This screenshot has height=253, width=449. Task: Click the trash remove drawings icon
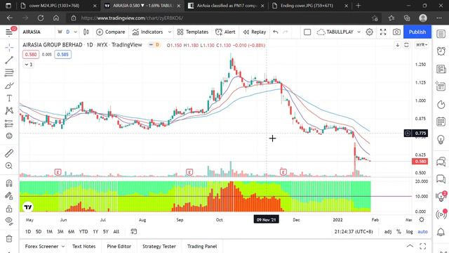point(9,238)
